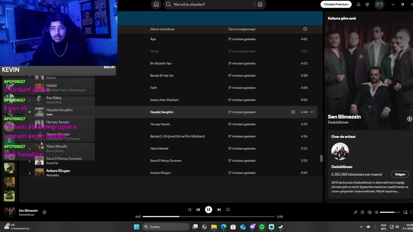This screenshot has height=232, width=413.
Task: Sort by Album of podcast column
Action: tap(162, 29)
